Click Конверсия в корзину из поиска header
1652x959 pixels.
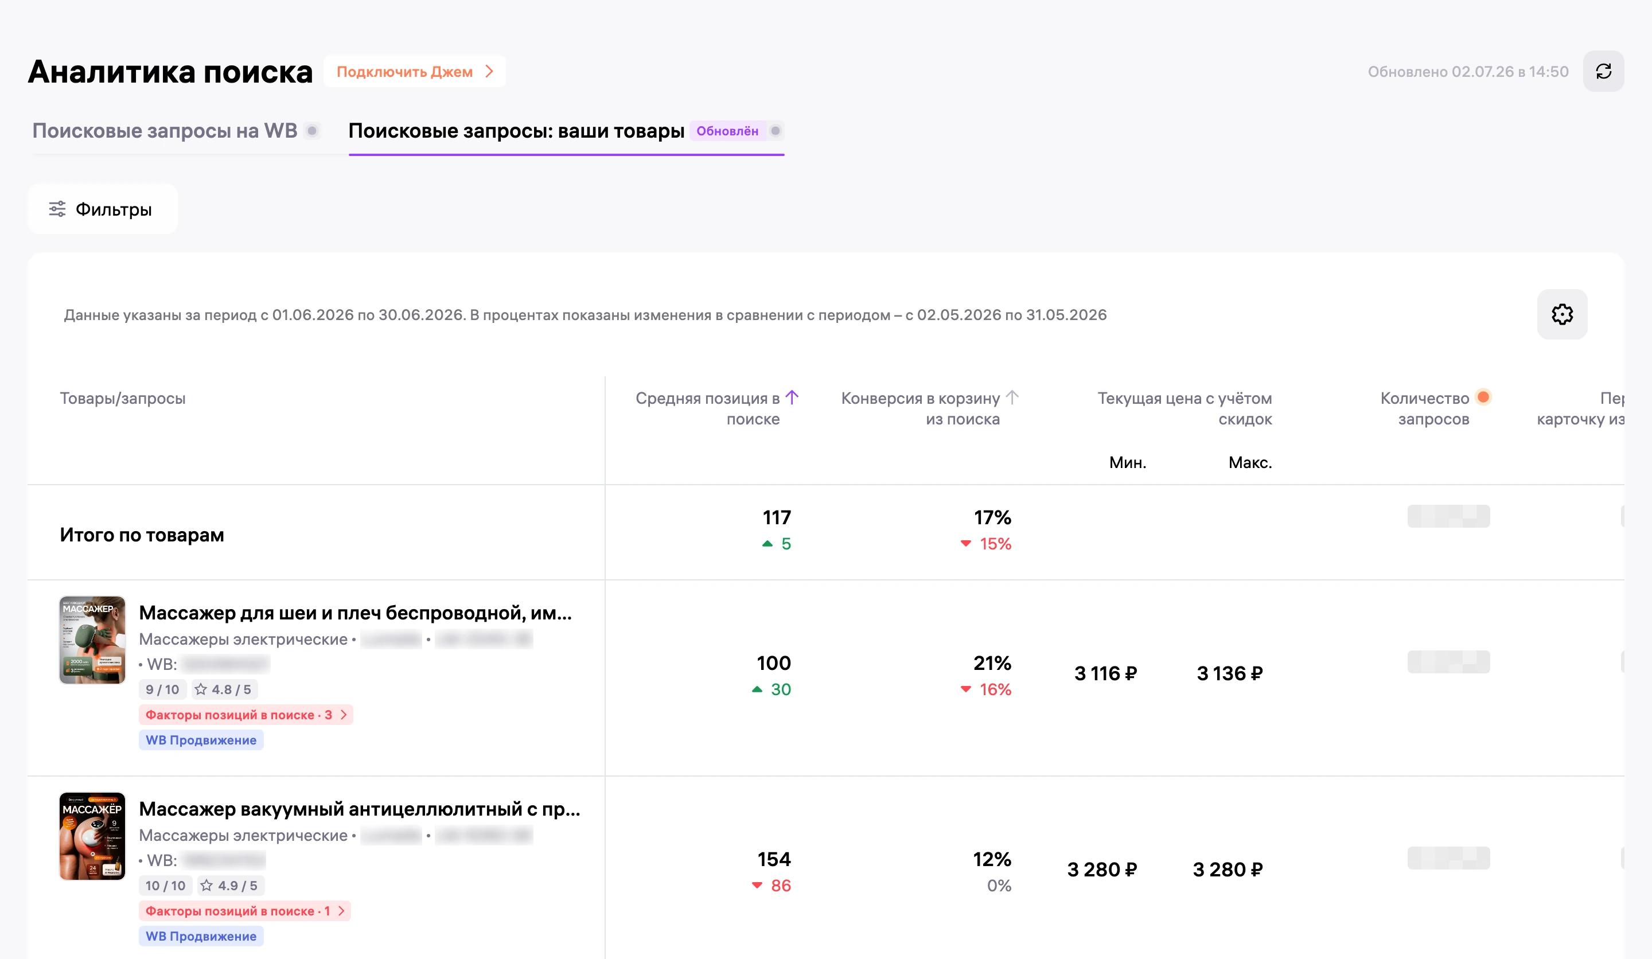pos(921,408)
